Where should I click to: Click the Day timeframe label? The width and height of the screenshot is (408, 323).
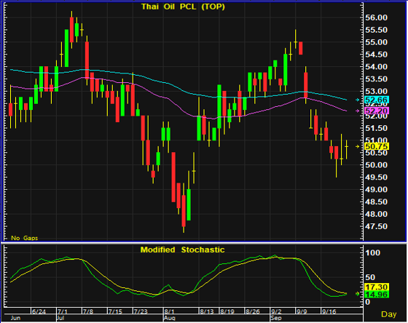point(388,314)
